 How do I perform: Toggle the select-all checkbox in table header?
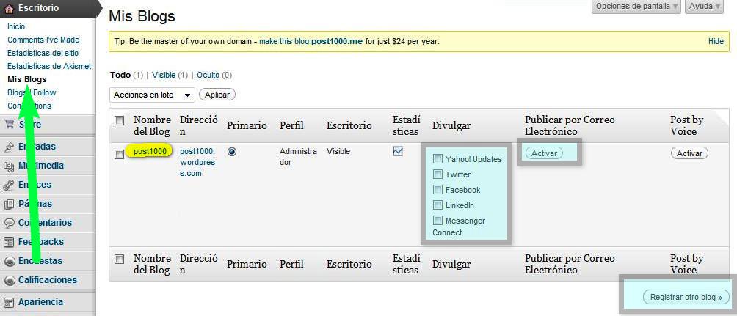click(120, 120)
